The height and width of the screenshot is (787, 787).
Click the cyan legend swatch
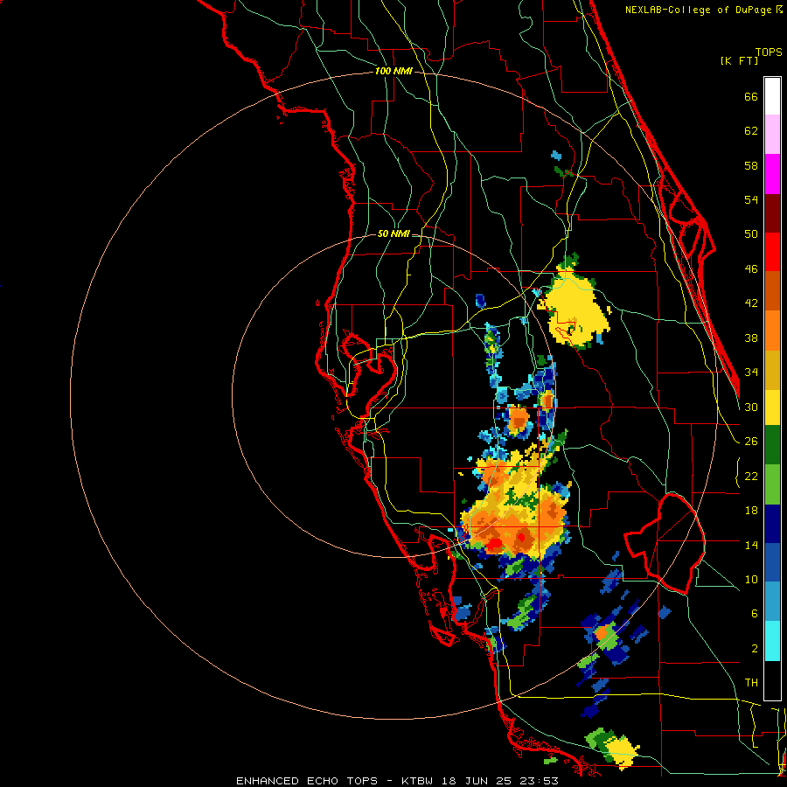[x=772, y=641]
